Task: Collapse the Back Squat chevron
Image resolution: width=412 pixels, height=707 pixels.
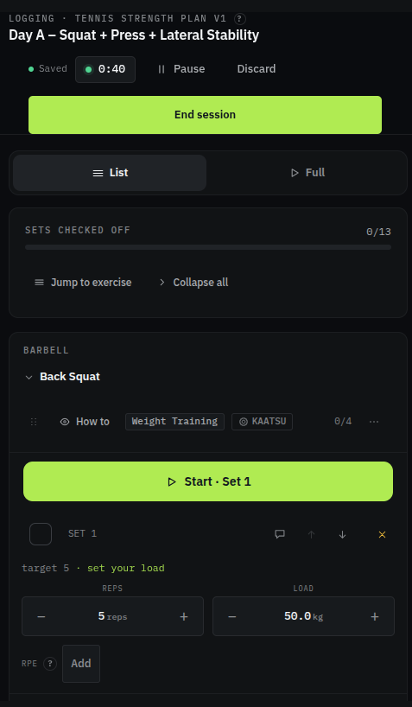Action: pos(29,377)
